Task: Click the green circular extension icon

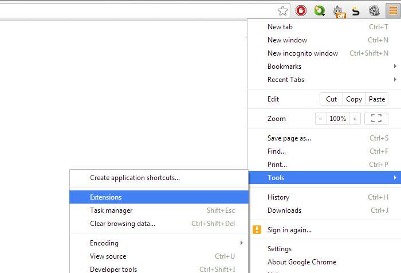Action: pos(319,10)
